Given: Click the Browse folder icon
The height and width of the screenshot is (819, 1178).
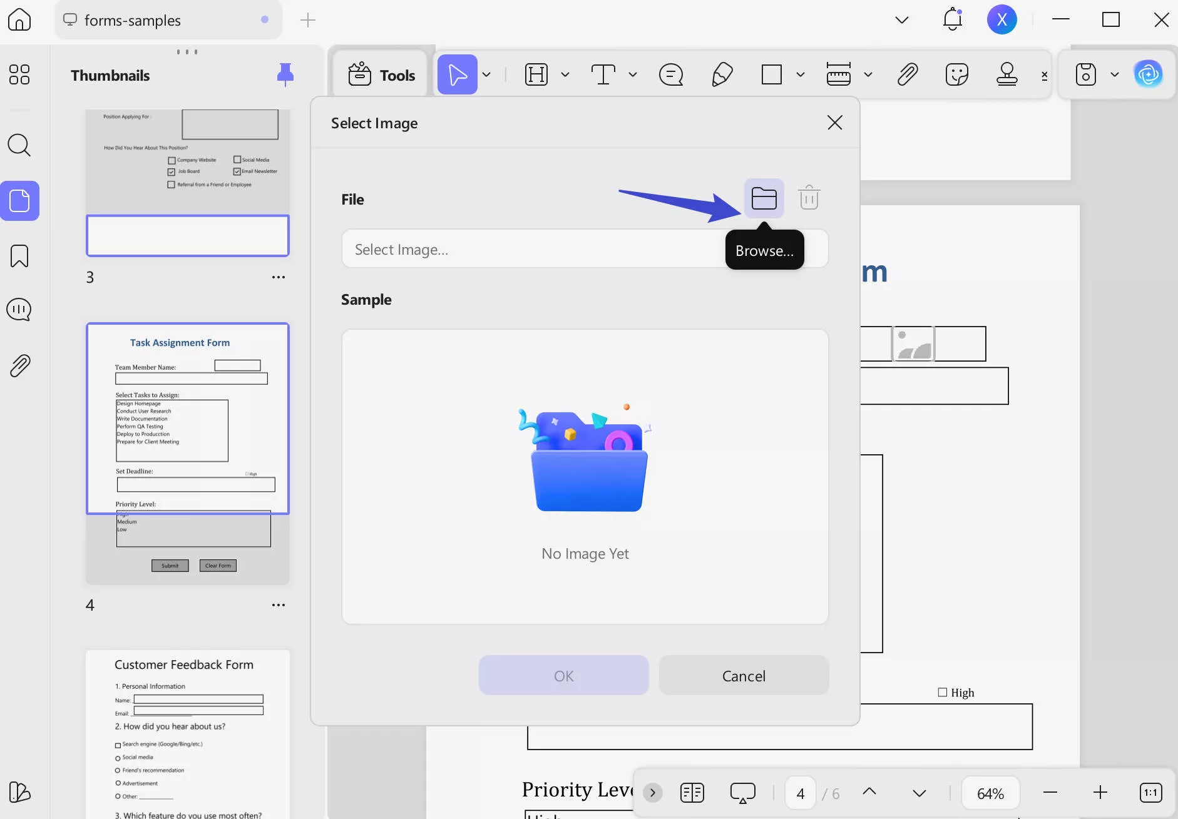Looking at the screenshot, I should [x=764, y=198].
